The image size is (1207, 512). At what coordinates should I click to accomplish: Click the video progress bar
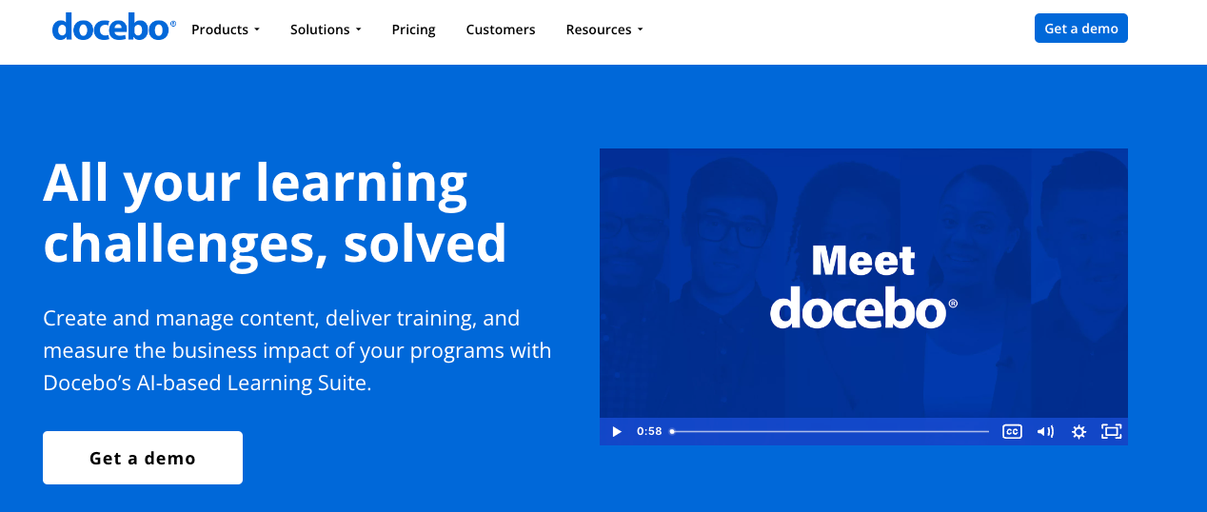click(x=830, y=431)
